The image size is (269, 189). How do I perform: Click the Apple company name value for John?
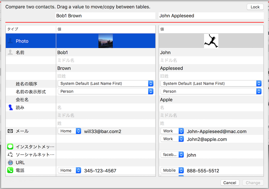pos(166,100)
